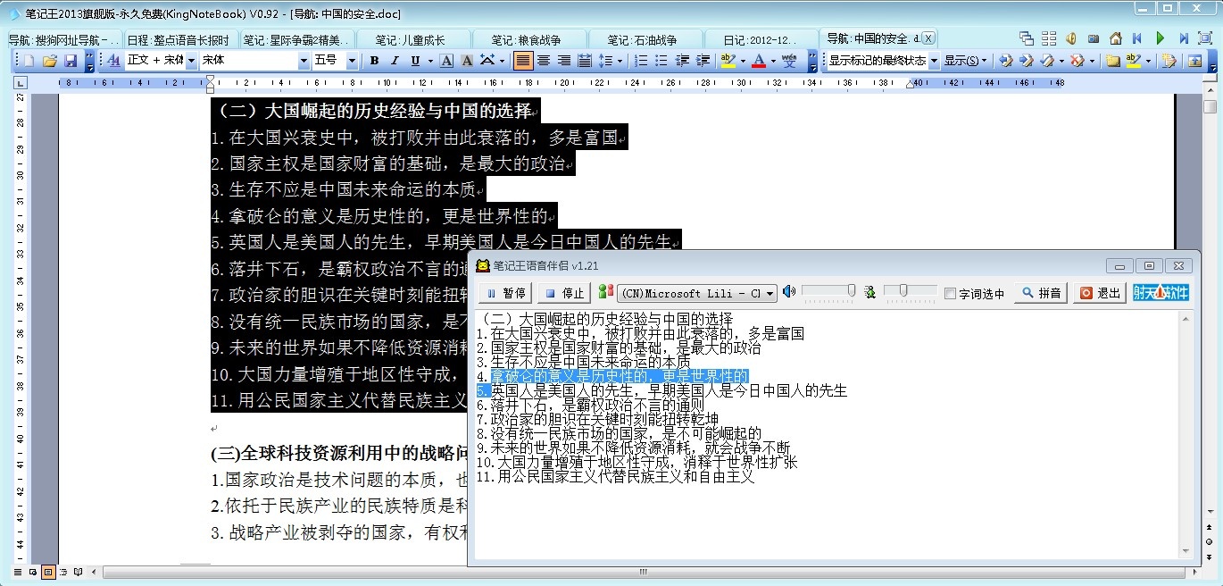Save the current document
Screen dimensions: 1223x586
tap(71, 61)
